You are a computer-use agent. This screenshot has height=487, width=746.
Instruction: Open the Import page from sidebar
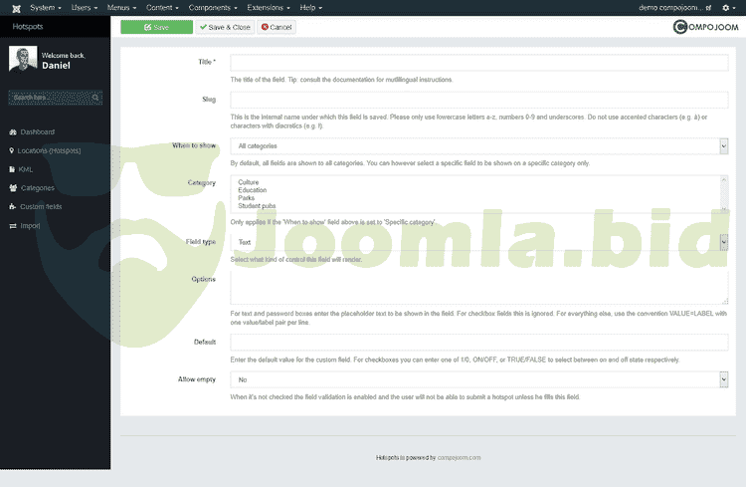tap(31, 226)
